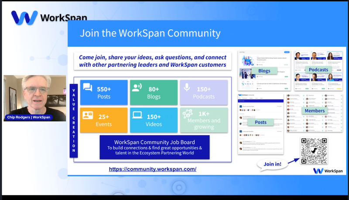Image resolution: width=349 pixels, height=200 pixels.
Task: Click the contact card icon on Events tile
Action: 88,115
